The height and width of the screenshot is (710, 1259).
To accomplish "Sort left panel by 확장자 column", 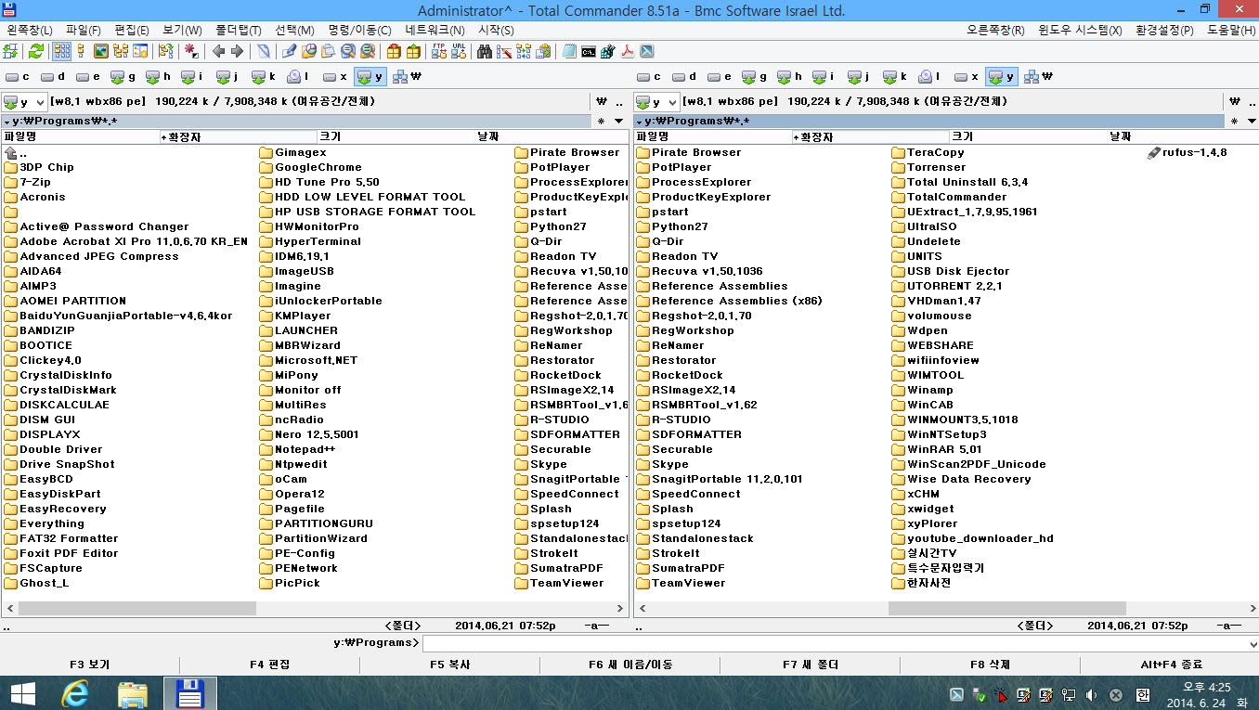I will 238,136.
